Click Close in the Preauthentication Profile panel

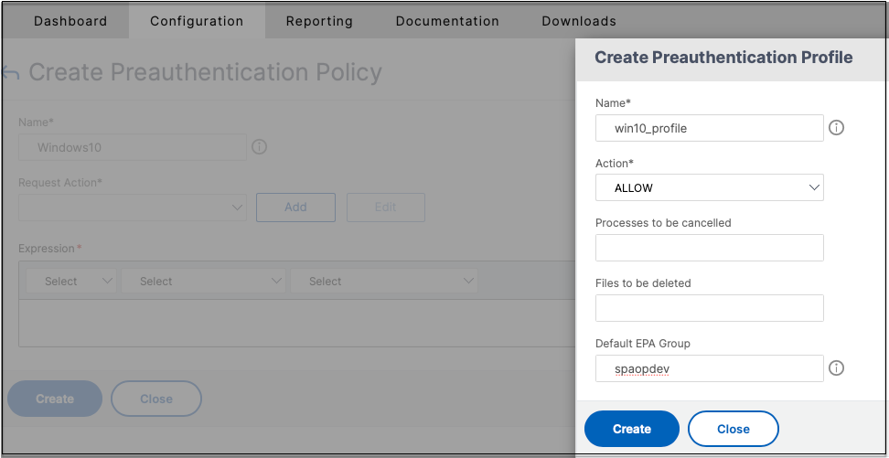[x=733, y=429]
